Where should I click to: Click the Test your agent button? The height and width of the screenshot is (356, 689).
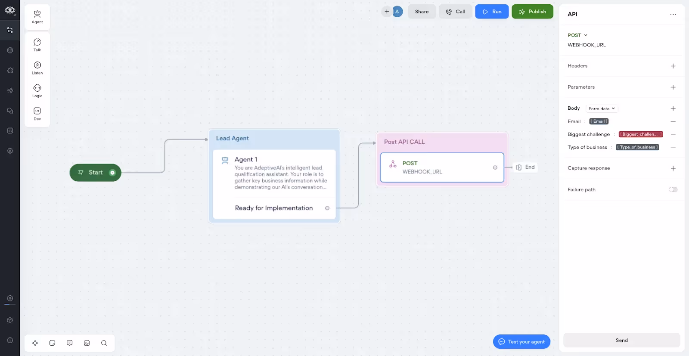point(521,342)
